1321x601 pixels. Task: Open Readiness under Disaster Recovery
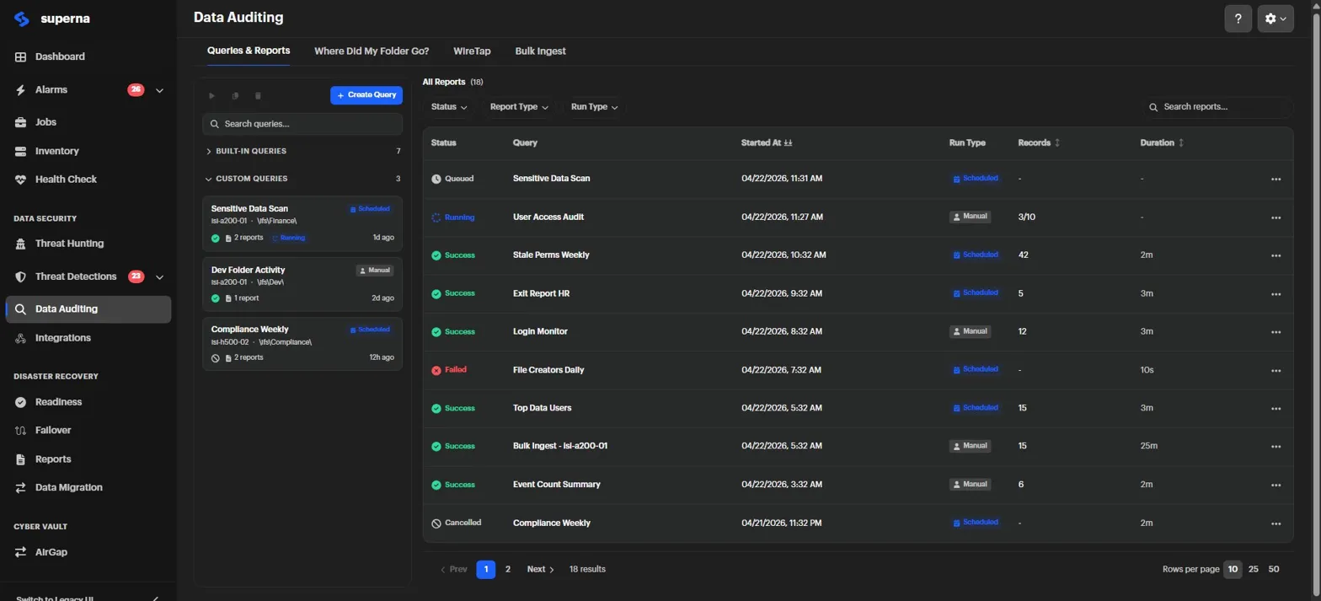click(x=88, y=402)
